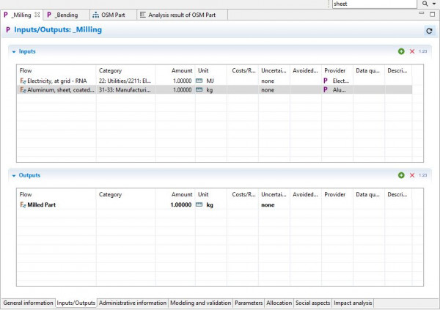Image resolution: width=440 pixels, height=310 pixels.
Task: Click unit icon in Milled Part row
Action: (199, 204)
